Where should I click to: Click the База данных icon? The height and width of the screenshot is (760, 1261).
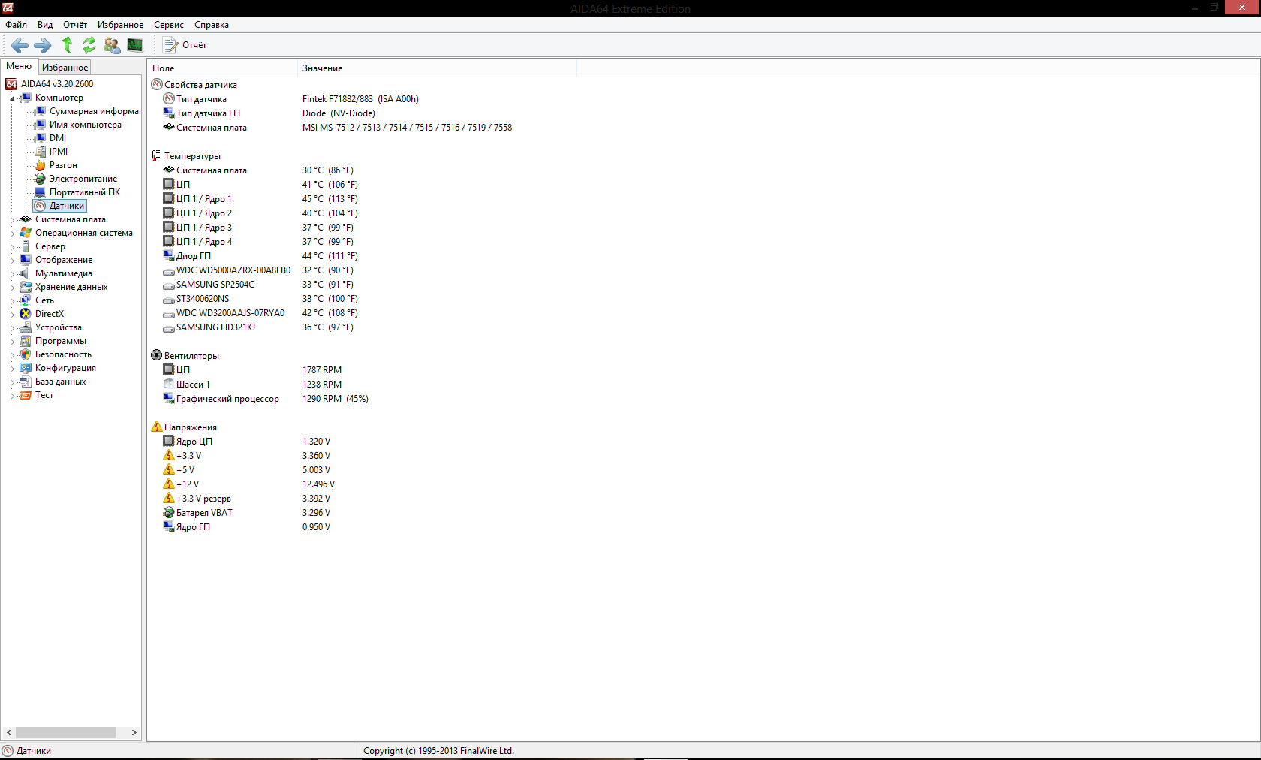tap(26, 382)
